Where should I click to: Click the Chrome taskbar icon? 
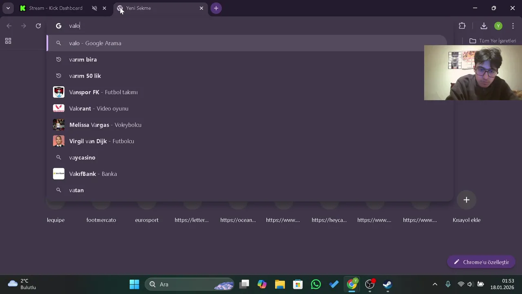pos(352,284)
